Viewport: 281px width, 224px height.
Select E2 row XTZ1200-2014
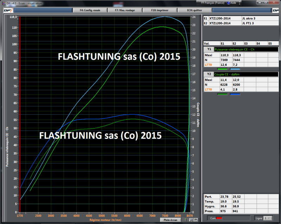pyautogui.click(x=225, y=23)
